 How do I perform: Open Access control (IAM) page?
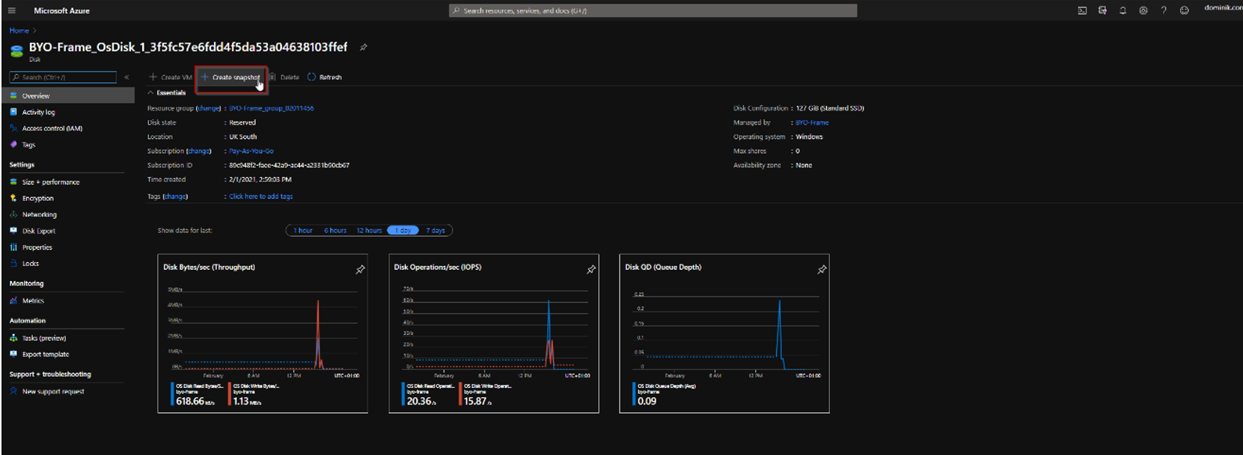click(x=52, y=129)
